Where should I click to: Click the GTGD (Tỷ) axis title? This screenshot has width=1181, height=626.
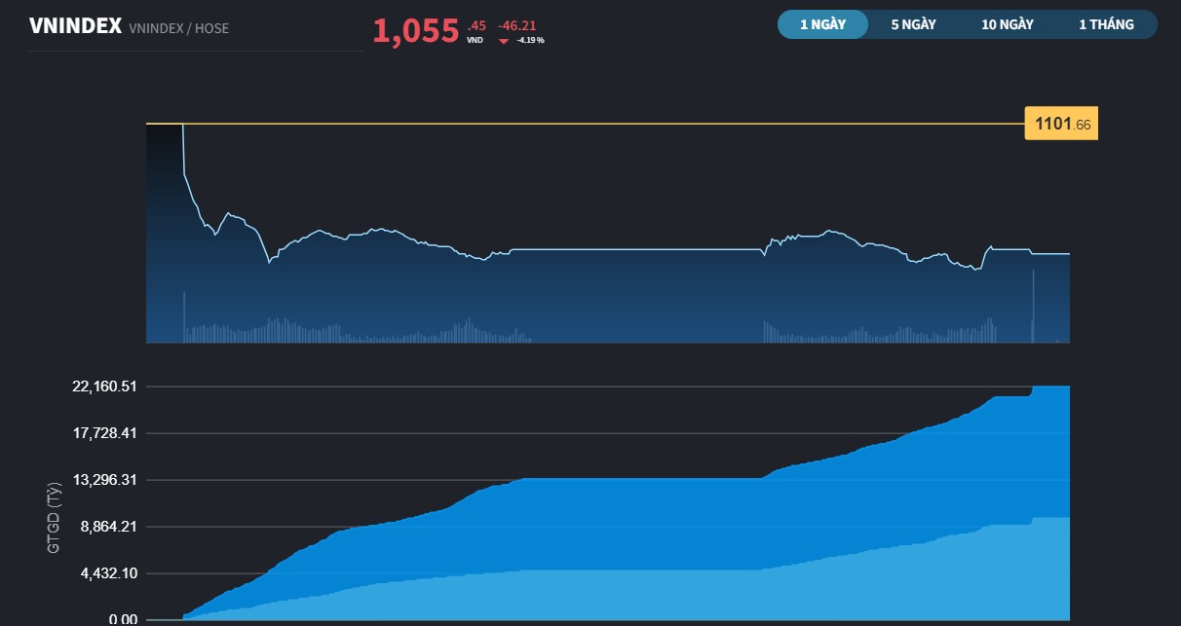(x=54, y=516)
